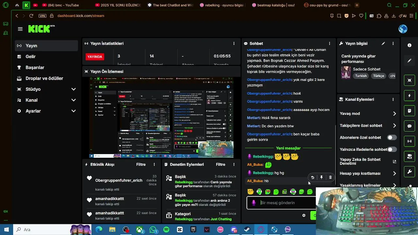This screenshot has height=235, width=418.
Task: Open Windows Start menu
Action: click(6, 229)
